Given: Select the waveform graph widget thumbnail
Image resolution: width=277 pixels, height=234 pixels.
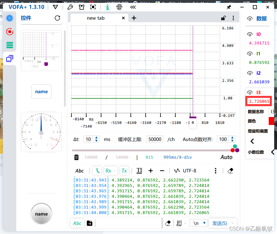Looking at the screenshot, I should tap(41, 51).
